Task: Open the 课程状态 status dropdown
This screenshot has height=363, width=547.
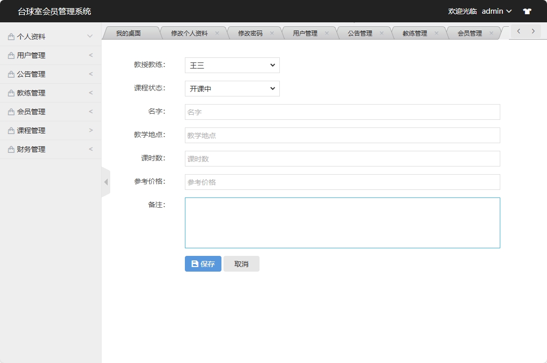Action: point(232,88)
